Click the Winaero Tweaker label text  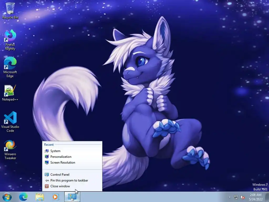10,156
